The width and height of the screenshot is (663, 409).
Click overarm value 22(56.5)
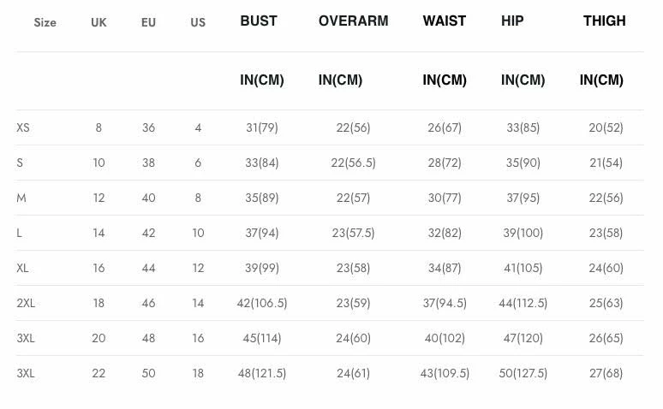353,163
